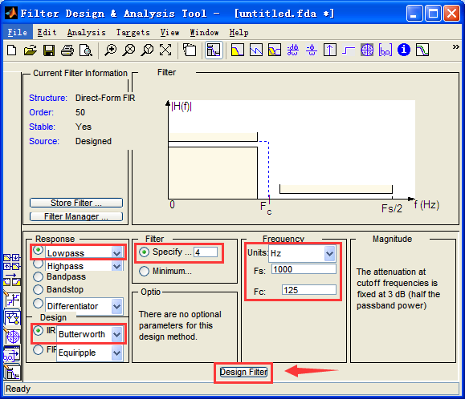Show the Filter Coefficients [b,a] view
Screen dimensions: 465x399
385,50
